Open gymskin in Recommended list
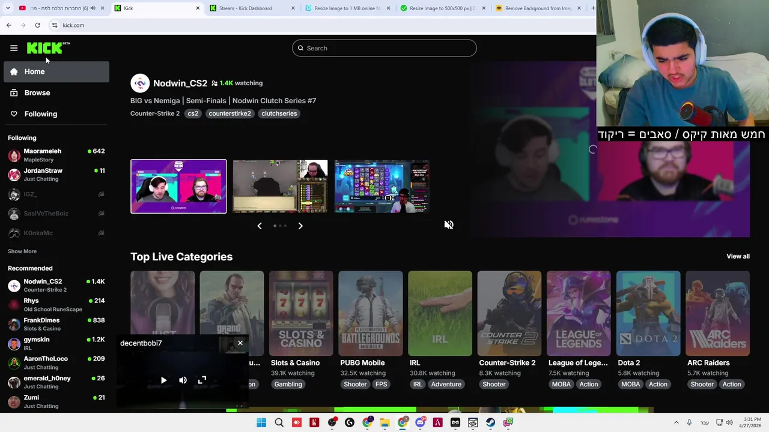 pyautogui.click(x=56, y=343)
